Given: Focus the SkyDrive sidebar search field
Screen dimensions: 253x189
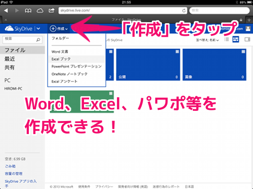Looking at the screenshot, I should pos(22,40).
